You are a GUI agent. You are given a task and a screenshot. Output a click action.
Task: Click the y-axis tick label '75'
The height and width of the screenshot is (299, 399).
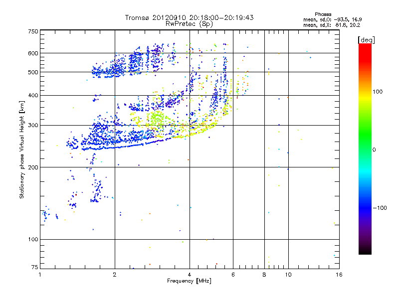(35, 267)
